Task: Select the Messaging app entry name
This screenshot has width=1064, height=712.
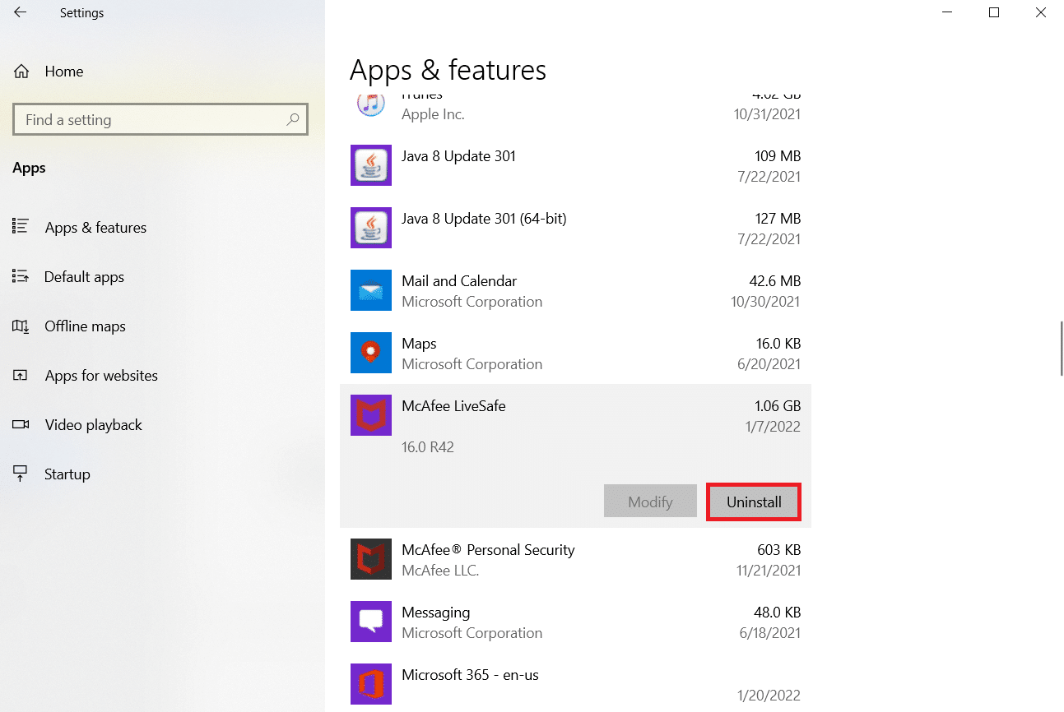Action: pos(436,613)
